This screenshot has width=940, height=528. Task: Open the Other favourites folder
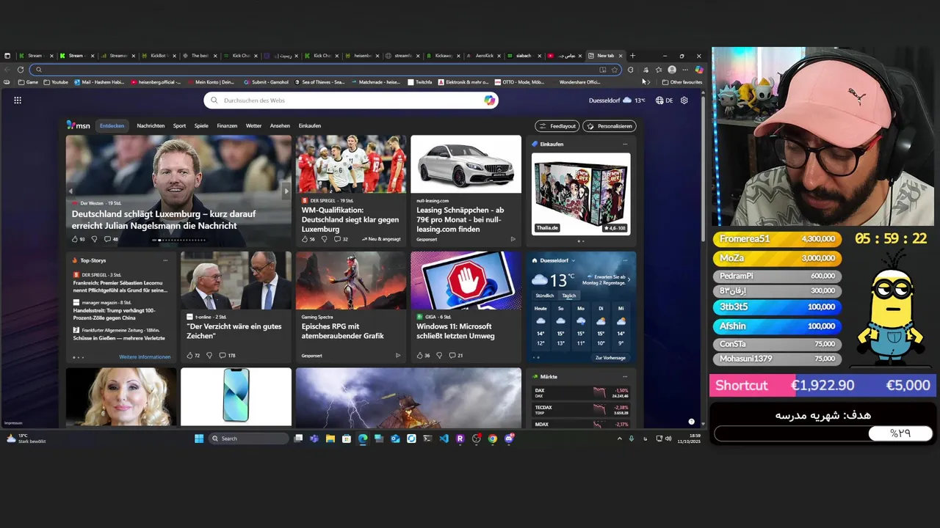[682, 82]
